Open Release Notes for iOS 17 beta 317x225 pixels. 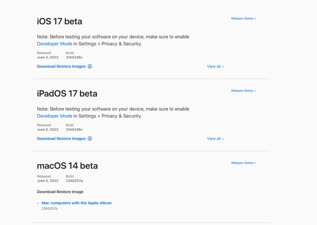tap(243, 19)
